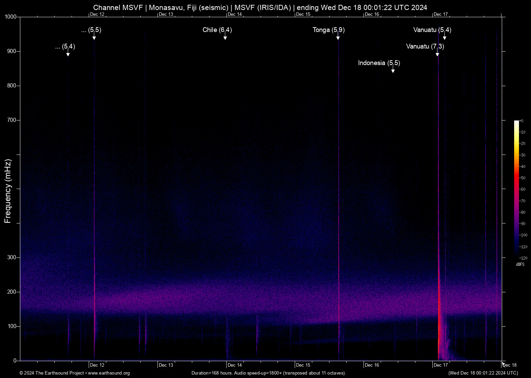
Task: Click the Channel MSVF chart title
Action: 260,8
